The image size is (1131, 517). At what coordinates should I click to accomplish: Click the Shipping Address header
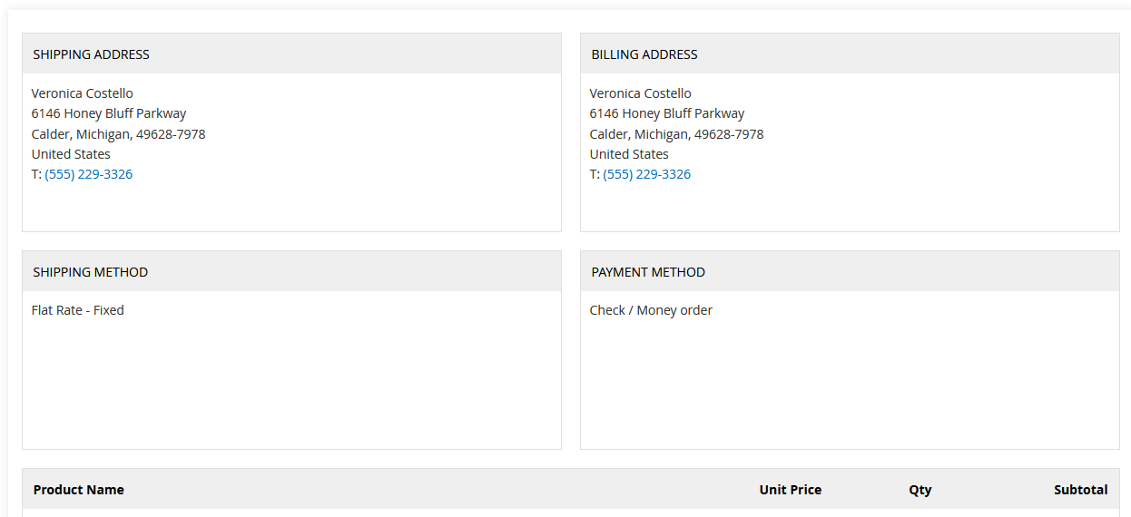click(91, 54)
